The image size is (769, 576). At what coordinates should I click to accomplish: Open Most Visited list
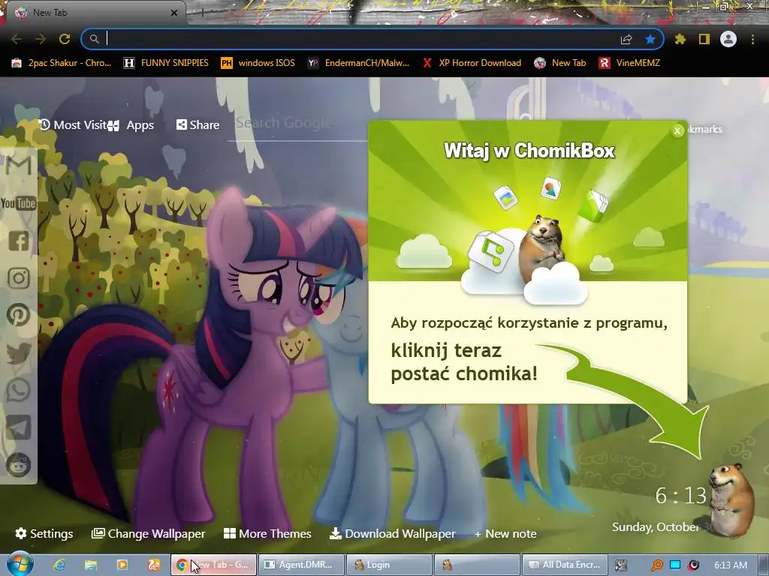coord(74,125)
